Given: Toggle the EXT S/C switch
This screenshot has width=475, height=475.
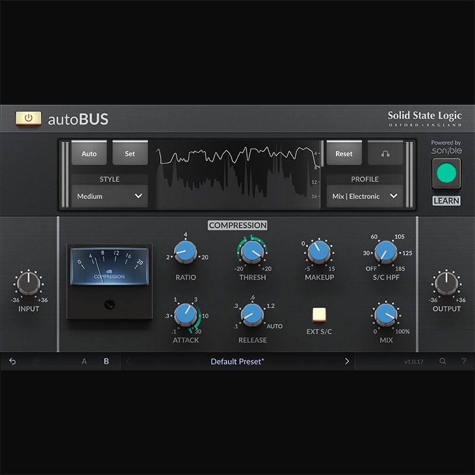Looking at the screenshot, I should click(x=319, y=315).
